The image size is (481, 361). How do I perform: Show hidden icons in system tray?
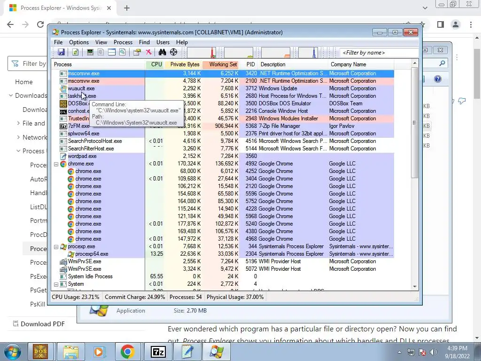[399, 353]
